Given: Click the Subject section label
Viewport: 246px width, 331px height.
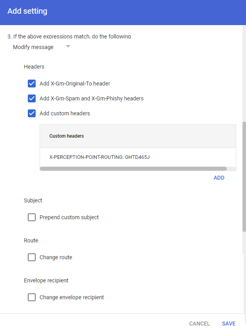Looking at the screenshot, I should point(33,200).
